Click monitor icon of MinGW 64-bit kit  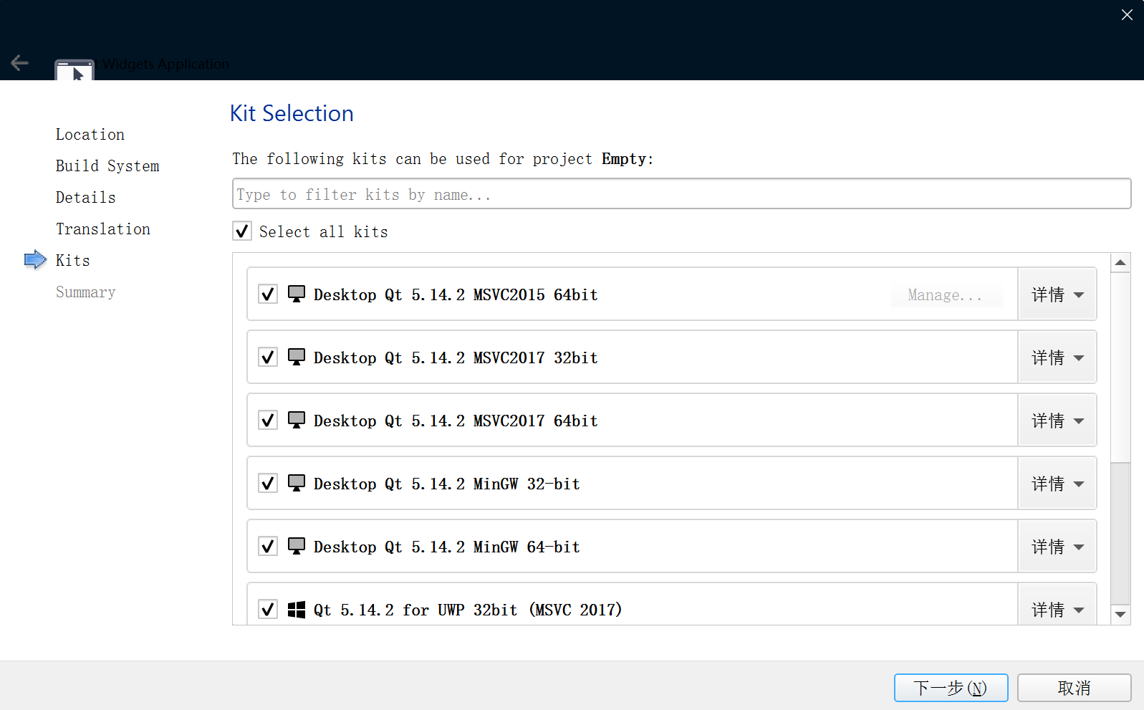pos(297,546)
